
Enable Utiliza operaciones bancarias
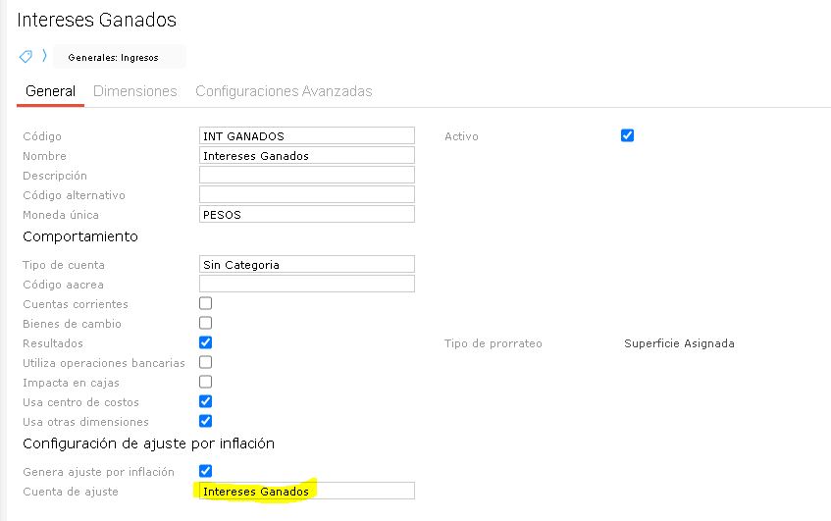[206, 362]
